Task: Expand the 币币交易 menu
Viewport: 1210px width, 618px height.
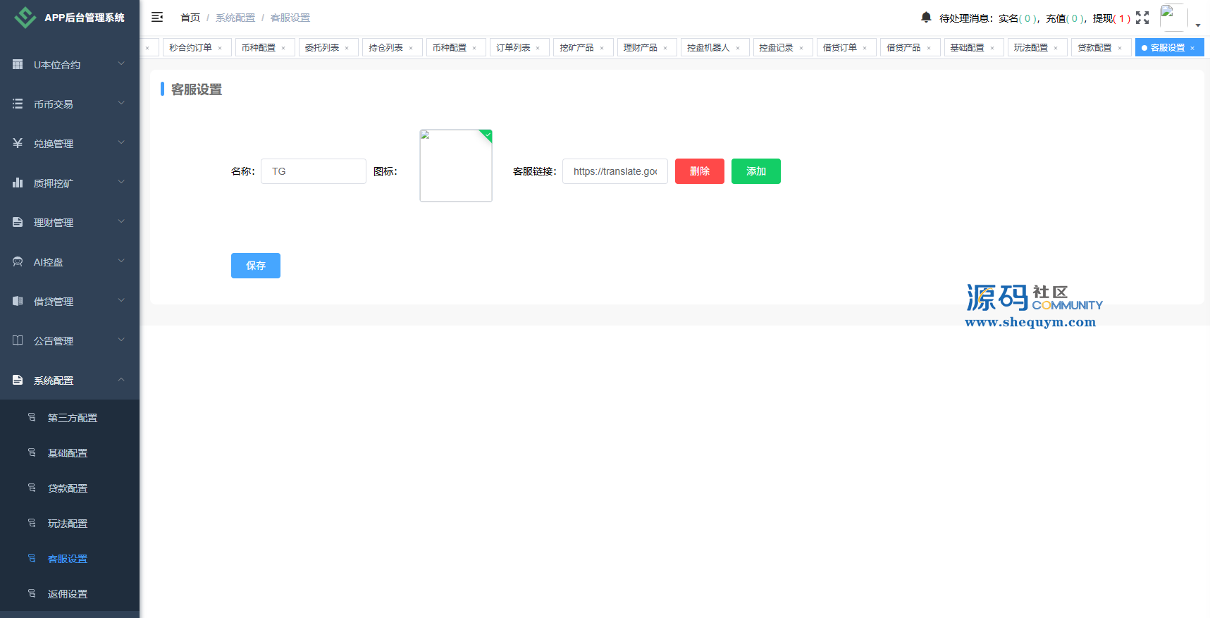Action: (x=121, y=103)
